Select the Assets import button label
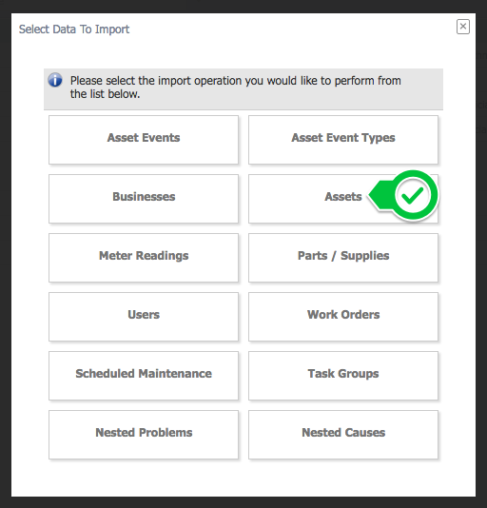Image resolution: width=487 pixels, height=508 pixels. pyautogui.click(x=343, y=197)
